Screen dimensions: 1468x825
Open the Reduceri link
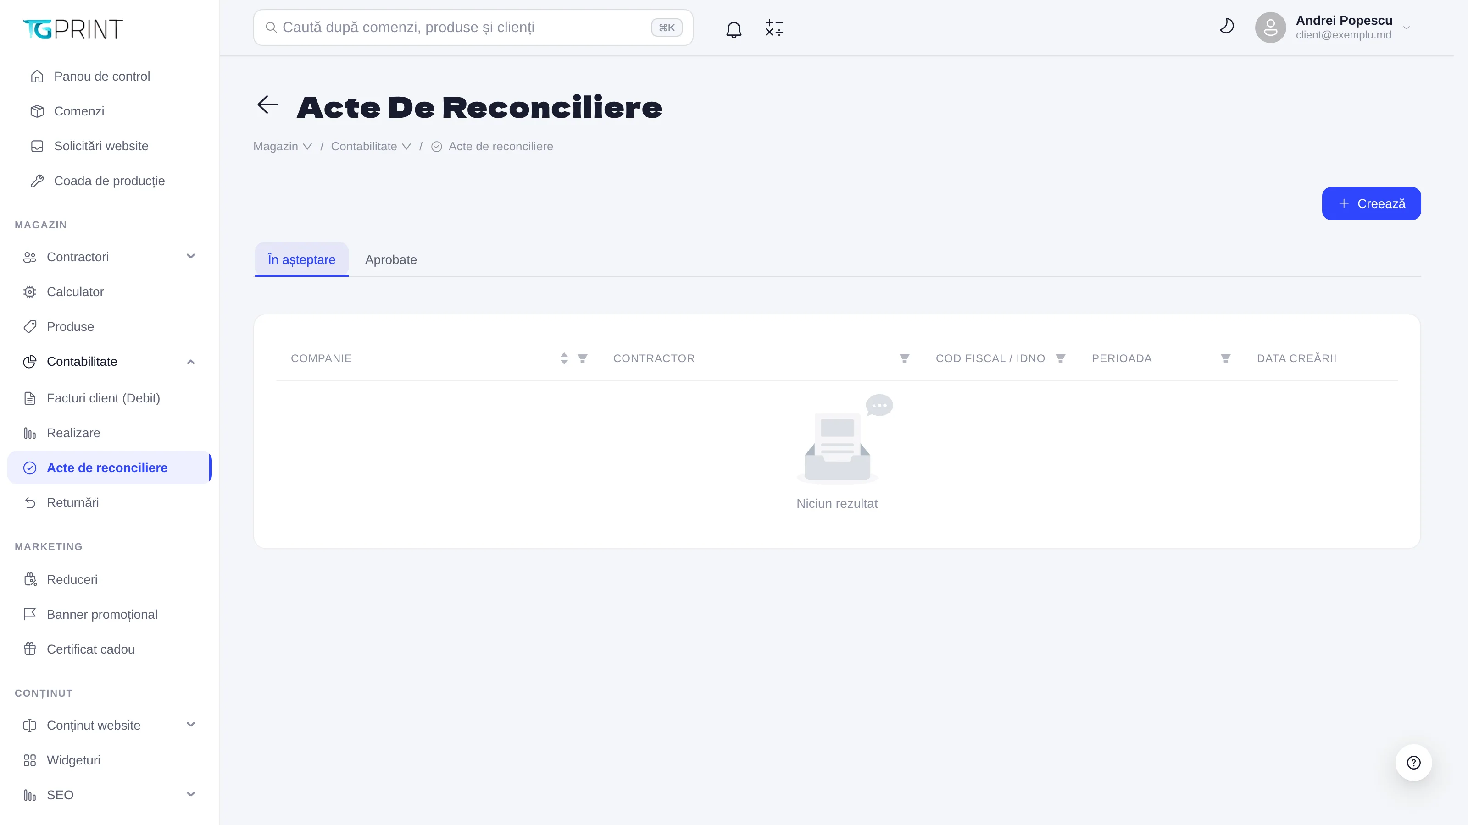point(110,580)
